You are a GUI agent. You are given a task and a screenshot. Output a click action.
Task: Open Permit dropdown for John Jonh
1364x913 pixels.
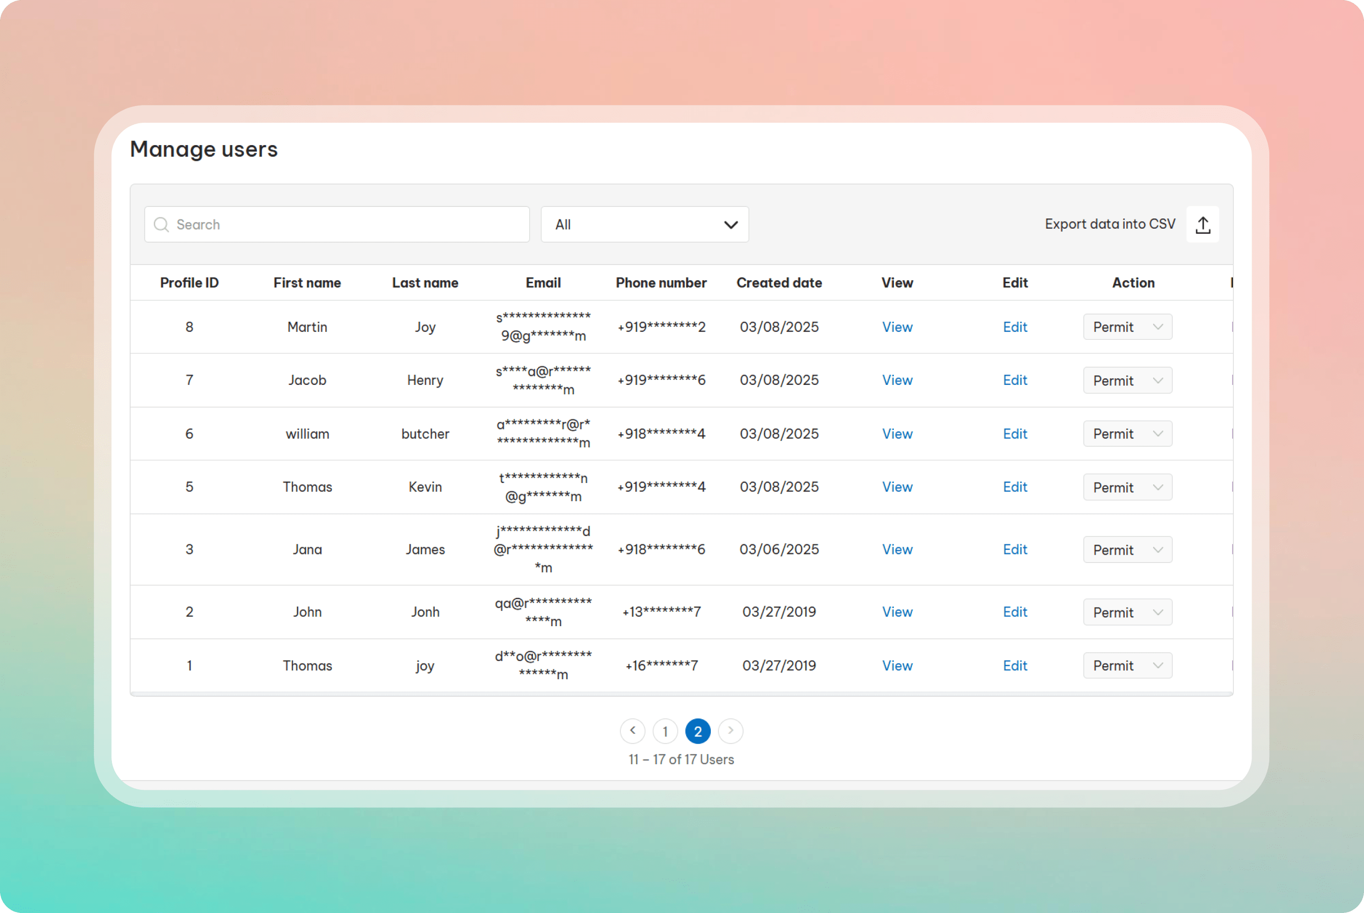[x=1127, y=612]
